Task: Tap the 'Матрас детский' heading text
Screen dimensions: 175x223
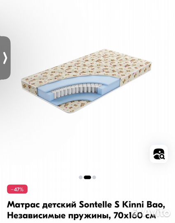Action: [42, 205]
